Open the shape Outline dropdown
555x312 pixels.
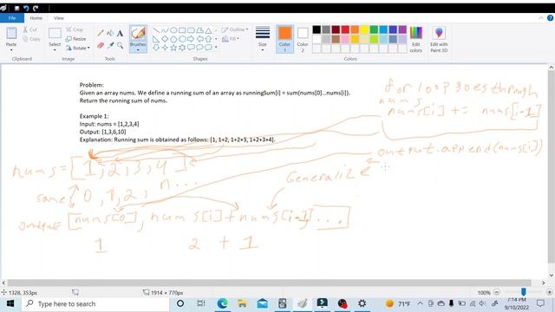235,29
